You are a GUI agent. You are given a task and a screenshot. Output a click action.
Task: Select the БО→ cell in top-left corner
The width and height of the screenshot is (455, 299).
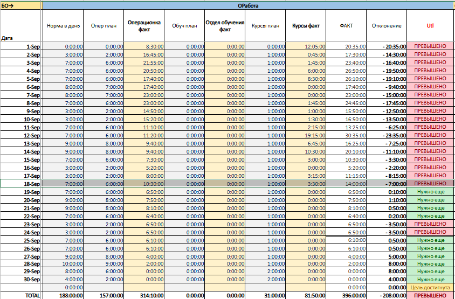(20, 6)
